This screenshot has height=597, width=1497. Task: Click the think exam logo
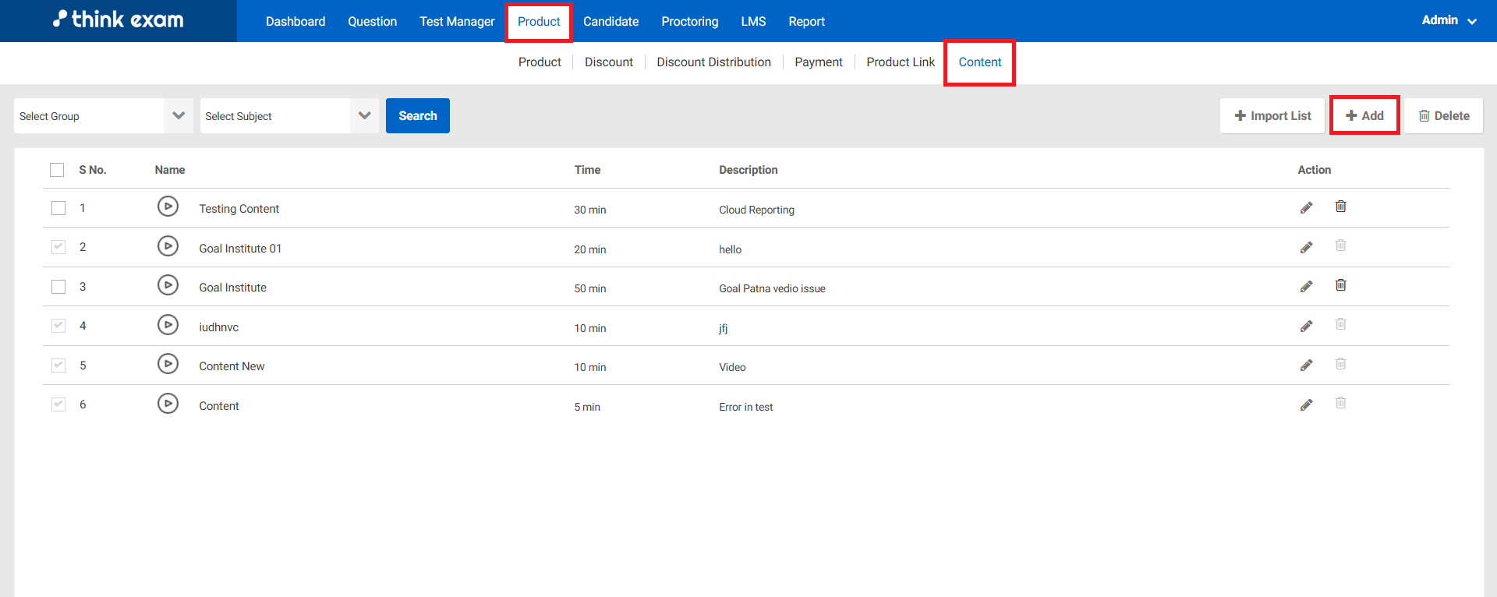pyautogui.click(x=119, y=20)
